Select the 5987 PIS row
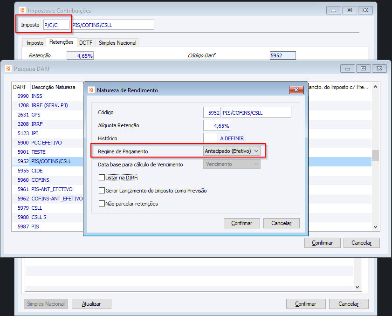 (47, 227)
